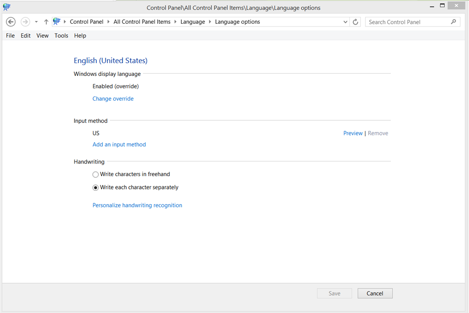The height and width of the screenshot is (313, 469).
Task: Open Add an input method
Action: [x=119, y=144]
